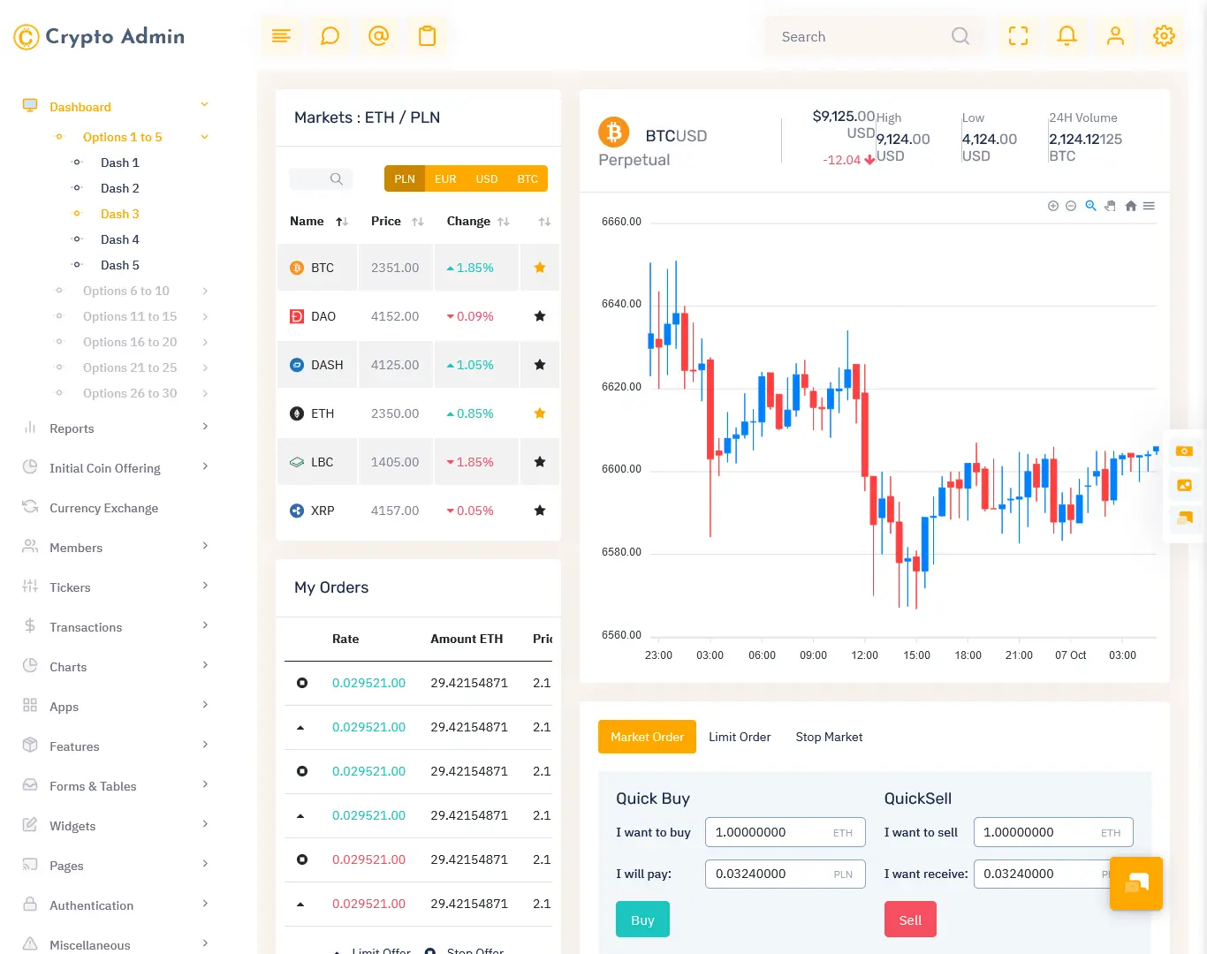Click the chart zoom out minus icon
1207x954 pixels.
(x=1071, y=206)
